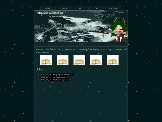The width and height of the screenshot is (162, 122).
Task: Click the 'Links:' heading
Action: (39, 69)
